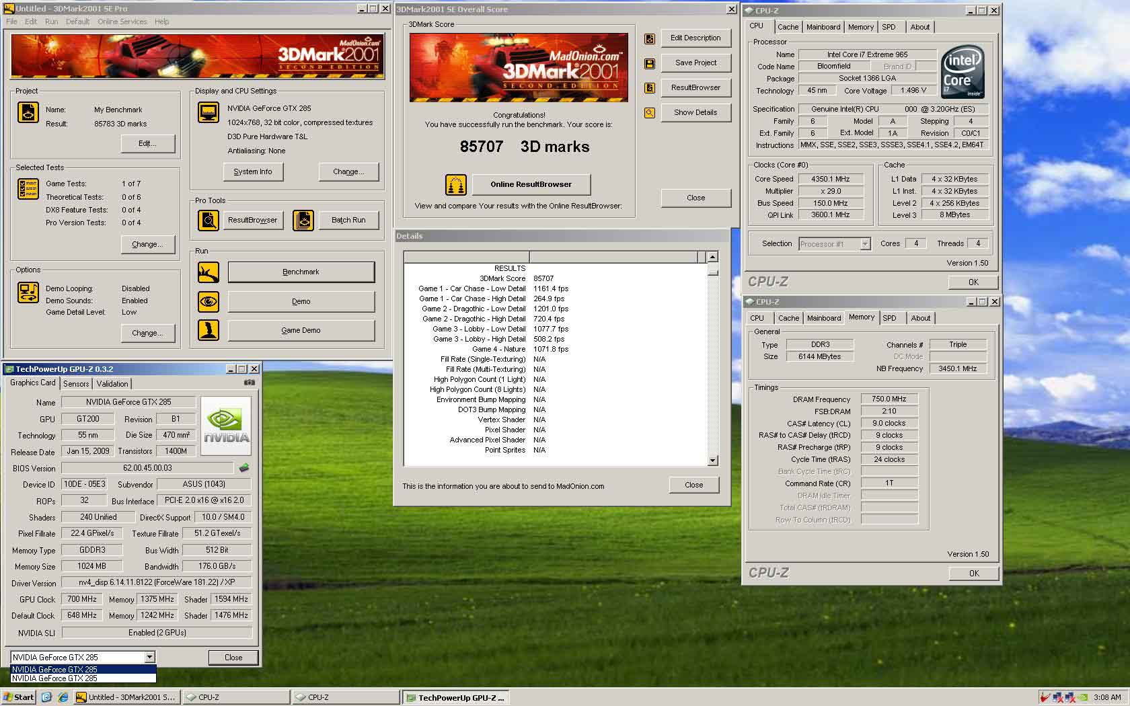Click the monitor icon in Display and CPU Settings
The image size is (1130, 706).
pyautogui.click(x=209, y=112)
